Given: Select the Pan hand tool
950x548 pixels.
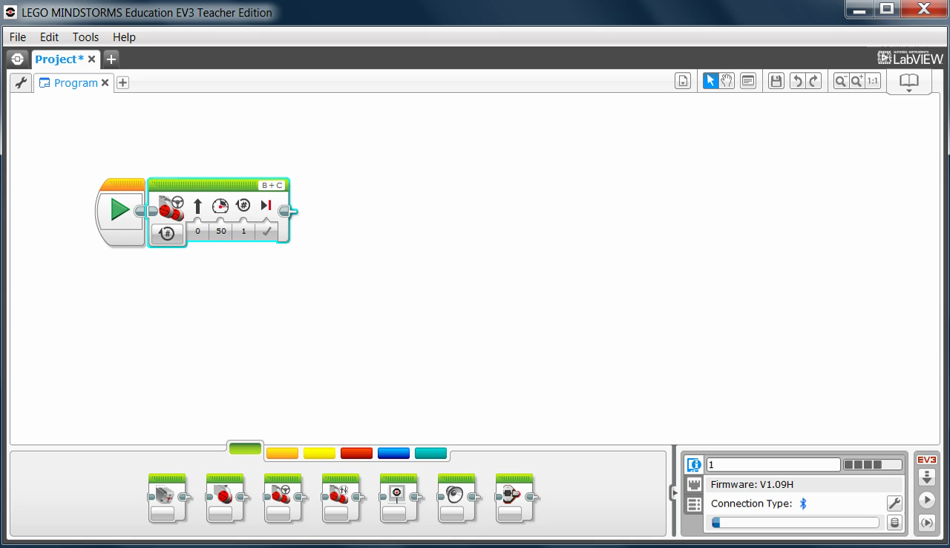Looking at the screenshot, I should pyautogui.click(x=727, y=82).
